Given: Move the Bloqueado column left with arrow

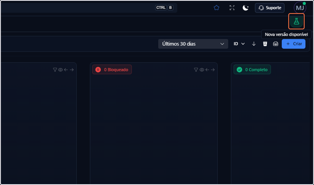Looking at the screenshot, I should (207, 70).
